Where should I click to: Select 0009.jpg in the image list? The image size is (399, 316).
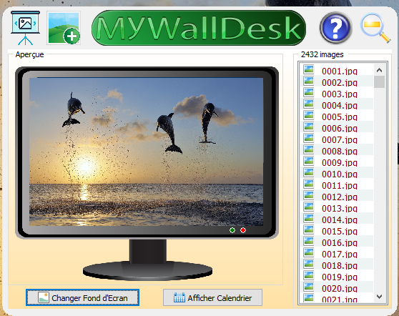point(340,162)
